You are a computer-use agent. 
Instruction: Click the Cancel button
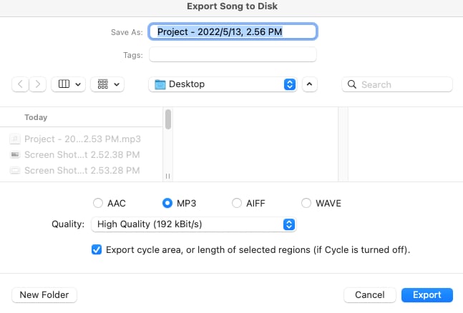click(x=370, y=294)
